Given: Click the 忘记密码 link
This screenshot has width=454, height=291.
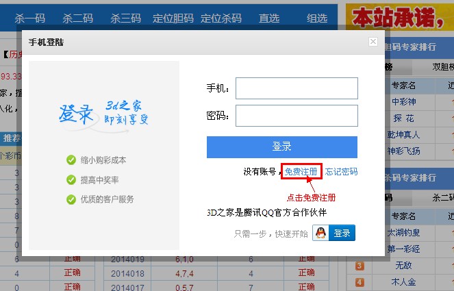Looking at the screenshot, I should click(341, 172).
